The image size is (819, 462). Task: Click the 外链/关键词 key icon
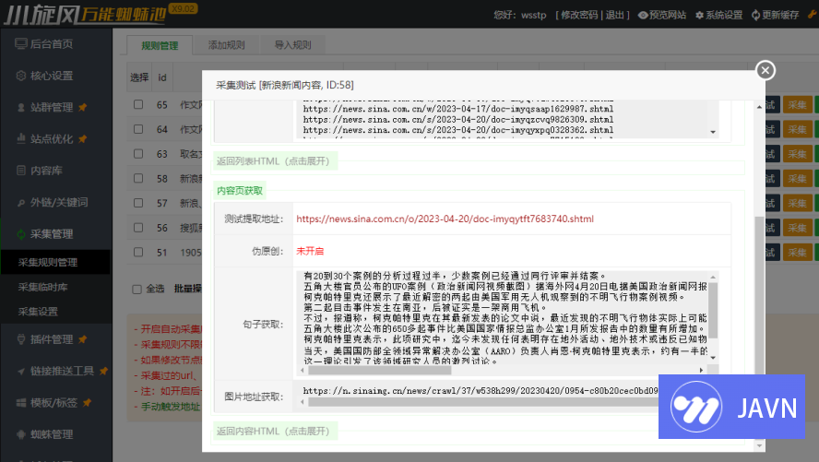[x=21, y=203]
